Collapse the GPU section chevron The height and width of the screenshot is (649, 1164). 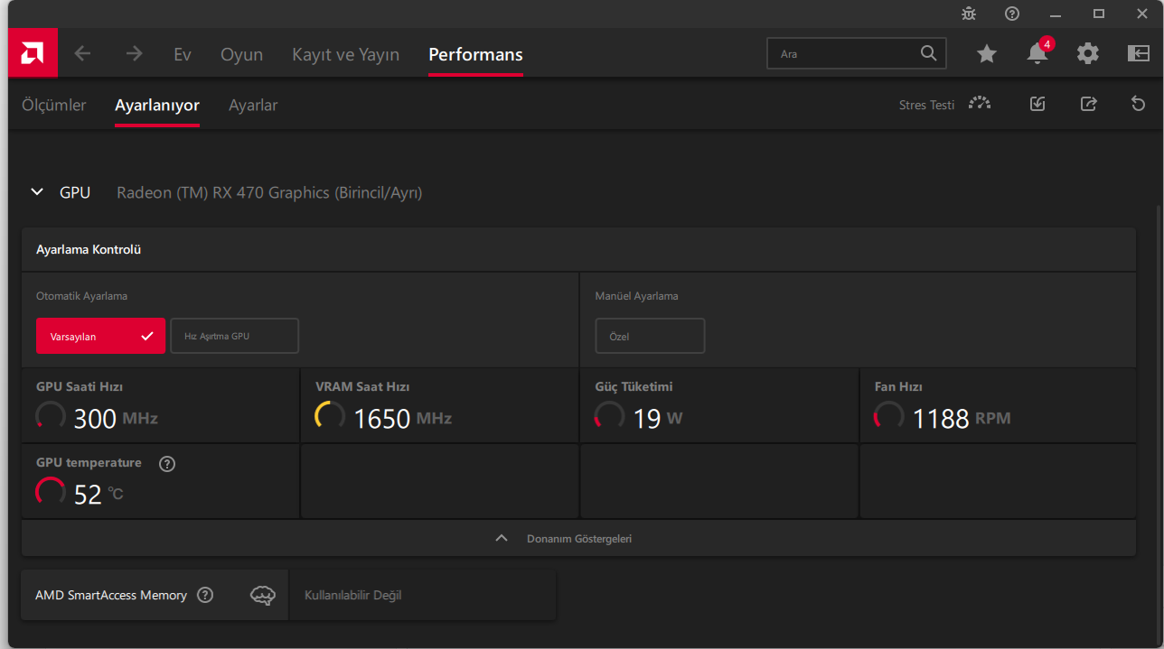tap(37, 192)
